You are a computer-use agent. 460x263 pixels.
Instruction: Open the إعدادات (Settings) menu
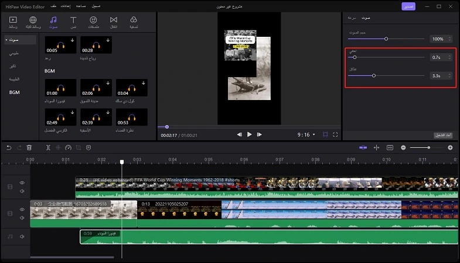pyautogui.click(x=66, y=6)
